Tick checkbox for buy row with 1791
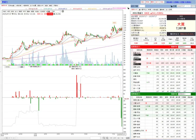Image resolution: width=196 pixels, height=140 pixels. 132,58
